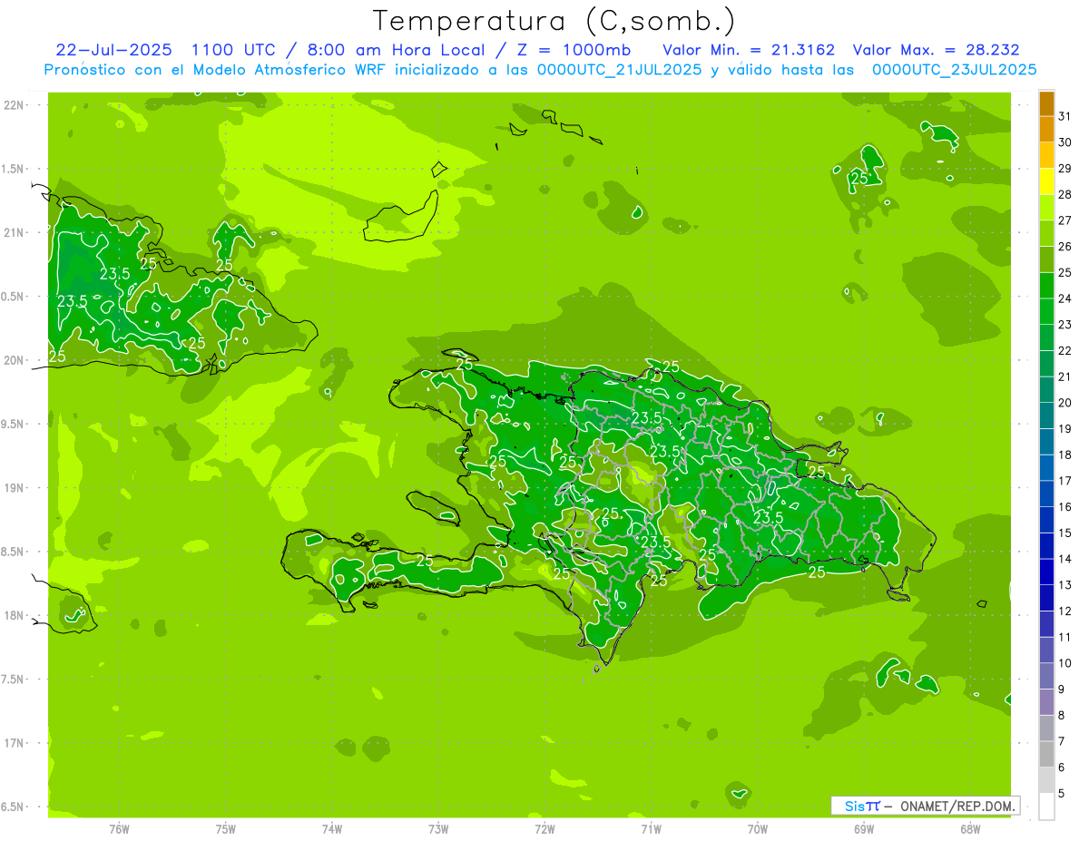Click the "76W" longitude axis label
1089x841 pixels.
(x=119, y=828)
